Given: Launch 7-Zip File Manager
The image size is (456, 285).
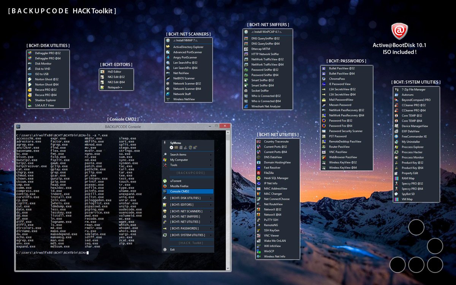Looking at the screenshot, I should (x=416, y=89).
